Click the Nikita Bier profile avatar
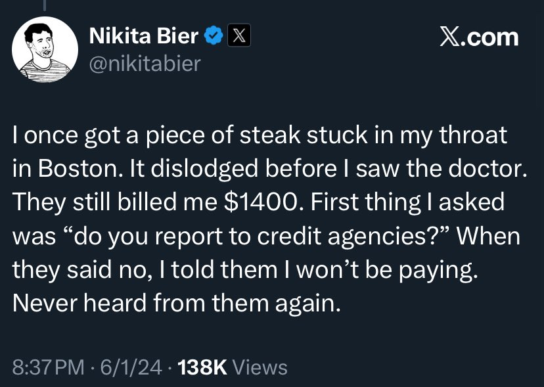 pyautogui.click(x=45, y=49)
